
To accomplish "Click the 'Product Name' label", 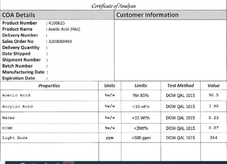I will point(17,29).
